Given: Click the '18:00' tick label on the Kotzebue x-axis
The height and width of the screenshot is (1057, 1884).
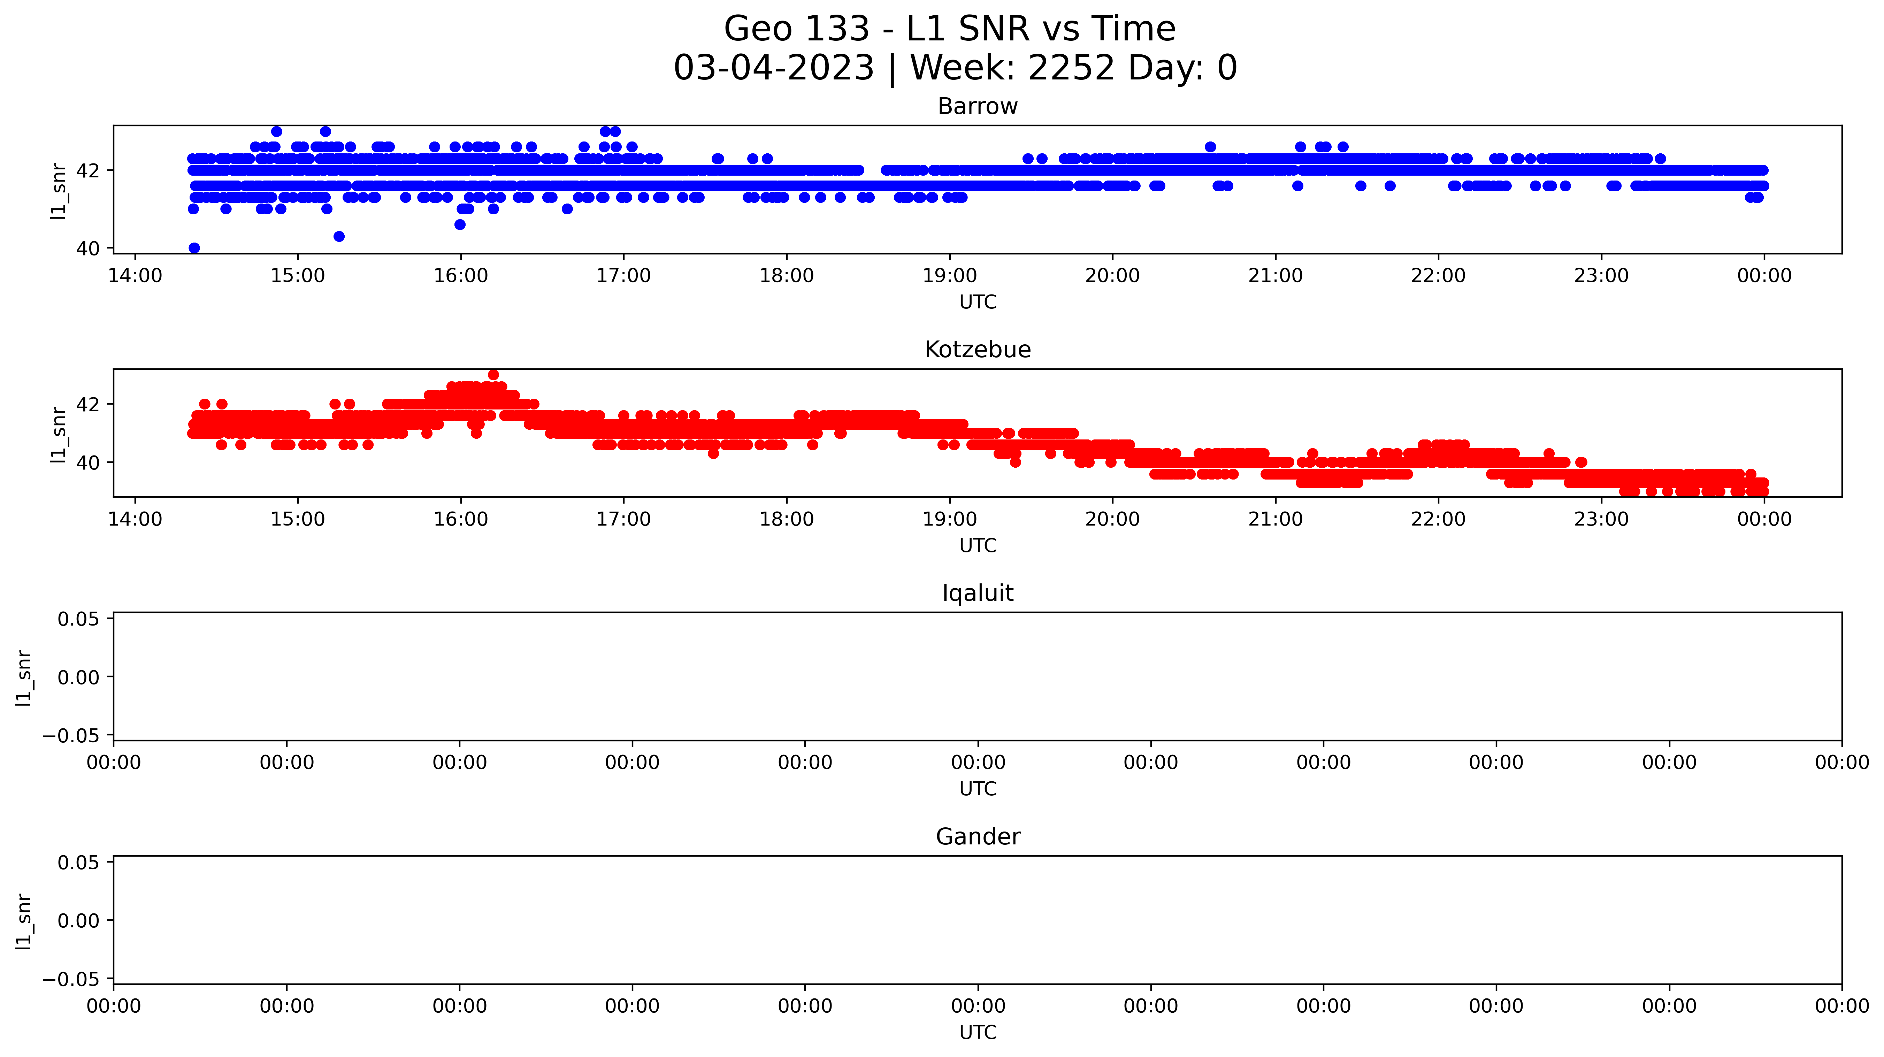Looking at the screenshot, I should [x=787, y=519].
